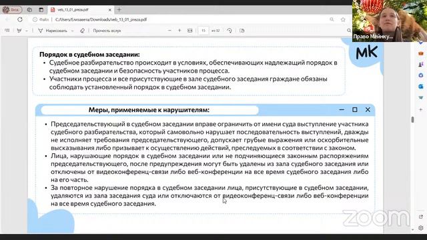This screenshot has height=240, width=427.
Task: Zoom out of the PDF with the minus button
Action: click(169, 31)
